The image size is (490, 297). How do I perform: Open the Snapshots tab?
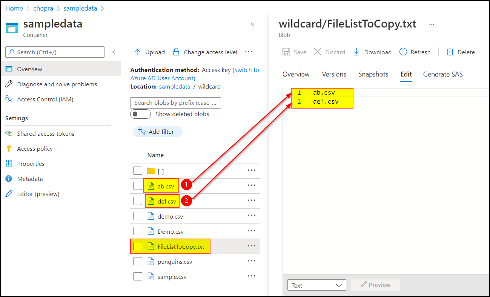pyautogui.click(x=373, y=74)
